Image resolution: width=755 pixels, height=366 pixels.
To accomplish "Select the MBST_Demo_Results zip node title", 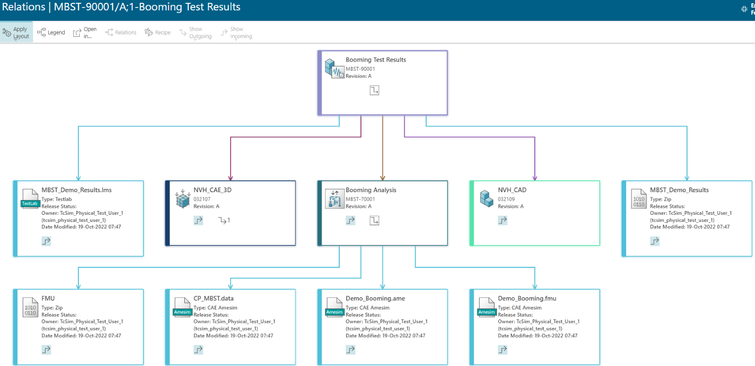I will (x=679, y=190).
